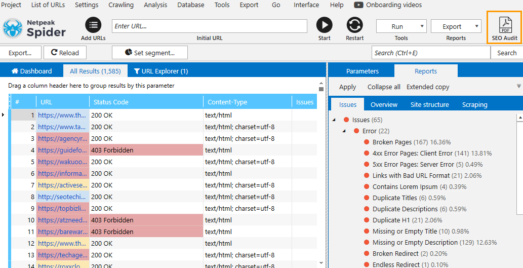Open the Database menu

(x=191, y=5)
